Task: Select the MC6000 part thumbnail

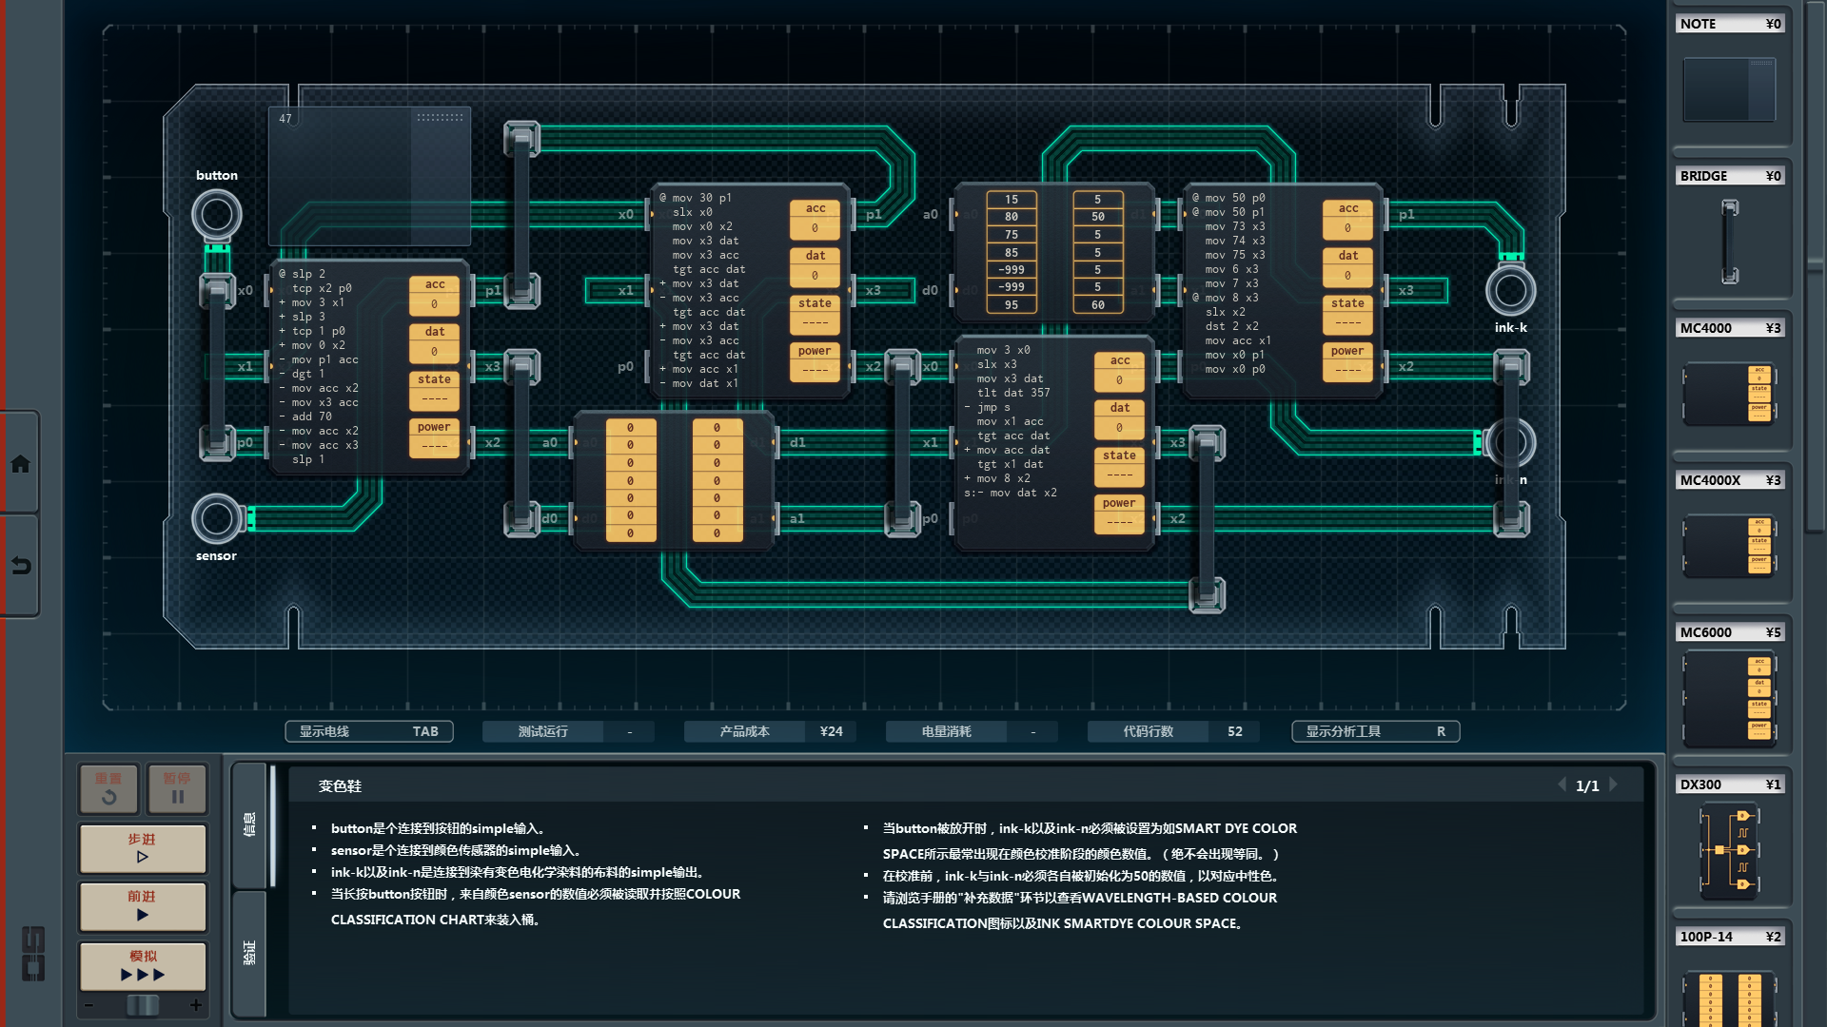Action: [x=1729, y=698]
